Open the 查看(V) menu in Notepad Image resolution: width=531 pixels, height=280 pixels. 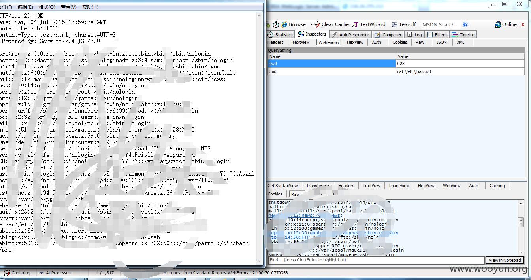click(68, 7)
